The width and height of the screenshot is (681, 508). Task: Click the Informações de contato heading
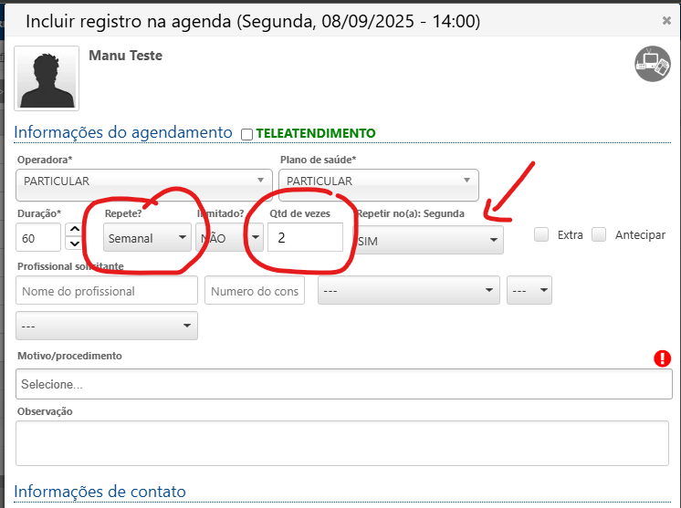tap(100, 492)
